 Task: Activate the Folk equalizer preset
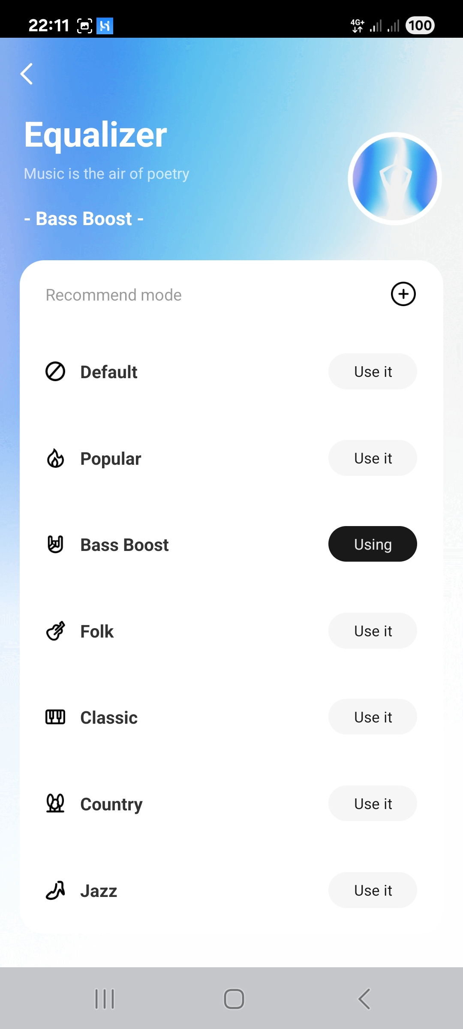tap(373, 631)
